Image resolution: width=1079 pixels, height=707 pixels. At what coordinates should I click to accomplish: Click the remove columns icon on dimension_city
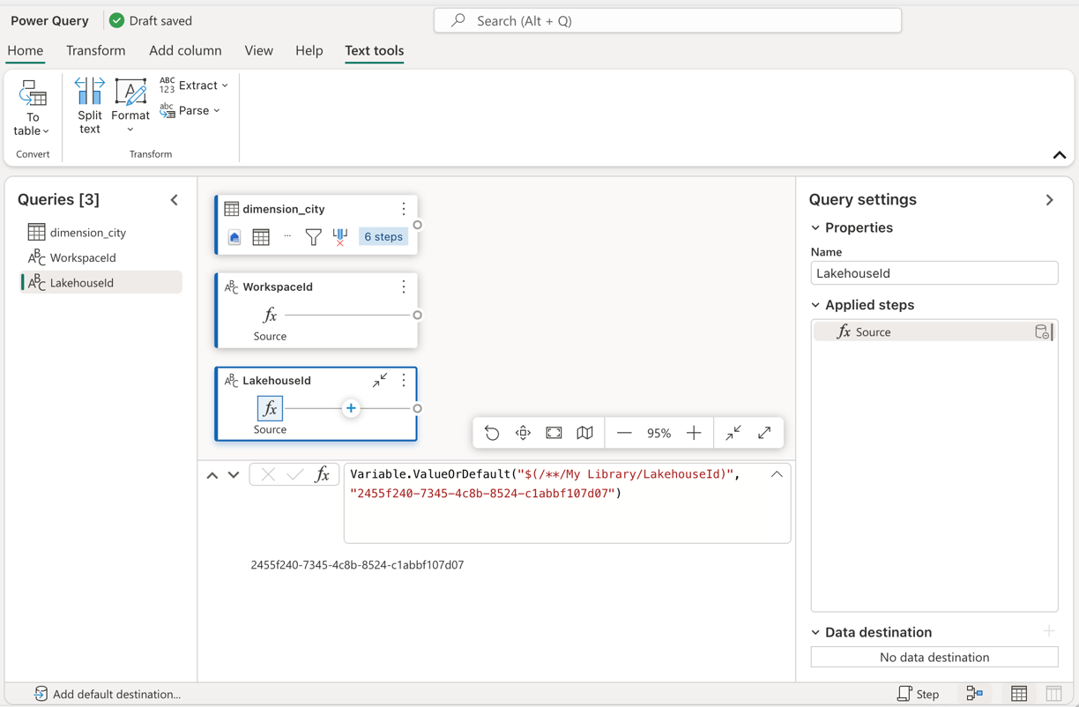click(x=340, y=236)
